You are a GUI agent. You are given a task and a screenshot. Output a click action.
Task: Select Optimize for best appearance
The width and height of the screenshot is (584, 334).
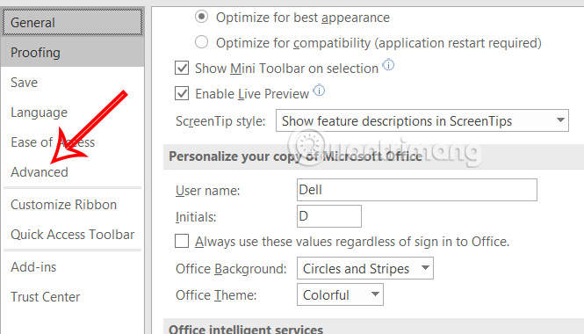point(201,17)
